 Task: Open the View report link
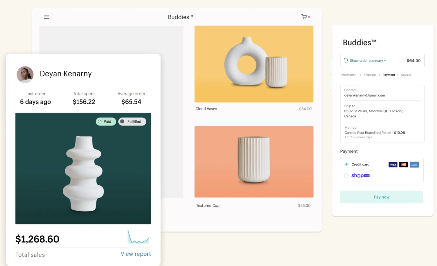[x=136, y=254]
